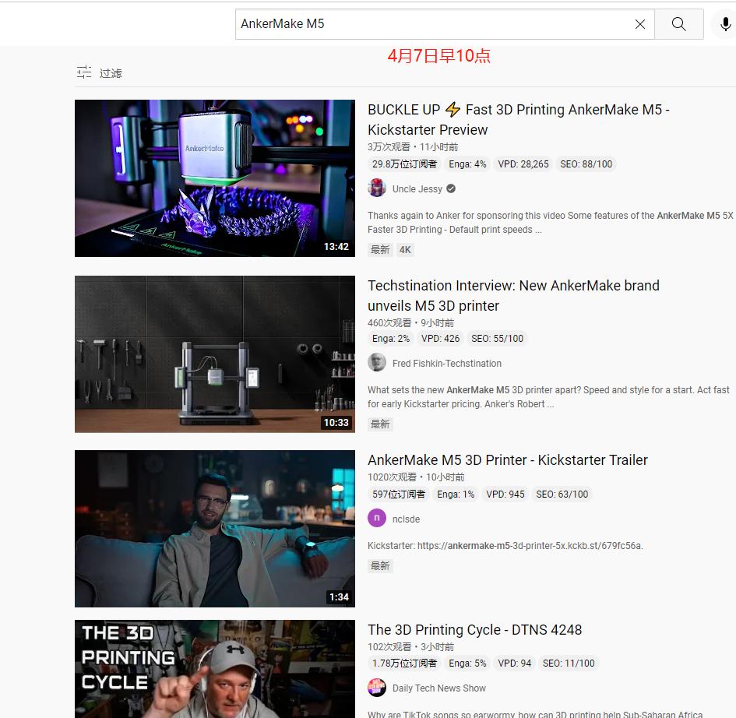Click the 4K tag on Uncle Jessy video
Image resolution: width=736 pixels, height=718 pixels.
click(x=405, y=250)
